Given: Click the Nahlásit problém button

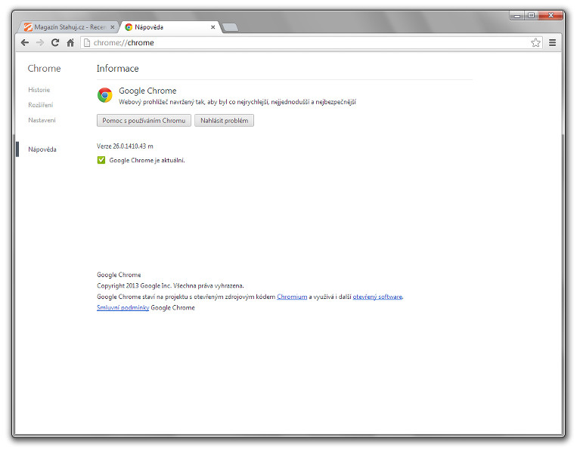Looking at the screenshot, I should coord(224,121).
